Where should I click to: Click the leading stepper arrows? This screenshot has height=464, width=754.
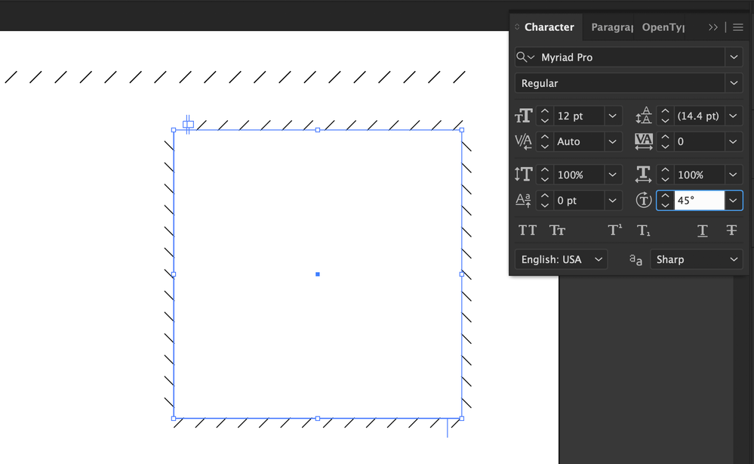[665, 116]
